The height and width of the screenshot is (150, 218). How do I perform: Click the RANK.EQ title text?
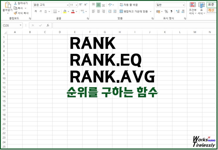tap(106, 60)
